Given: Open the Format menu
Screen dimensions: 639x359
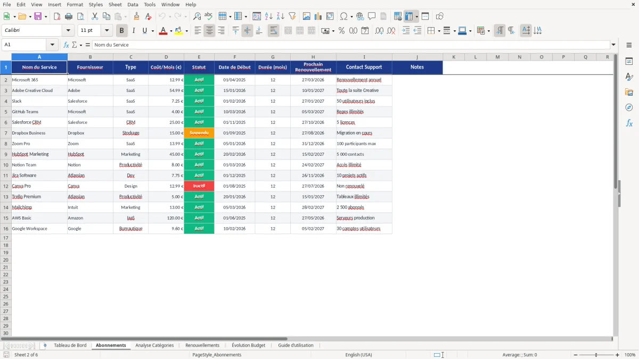Looking at the screenshot, I should [x=75, y=4].
